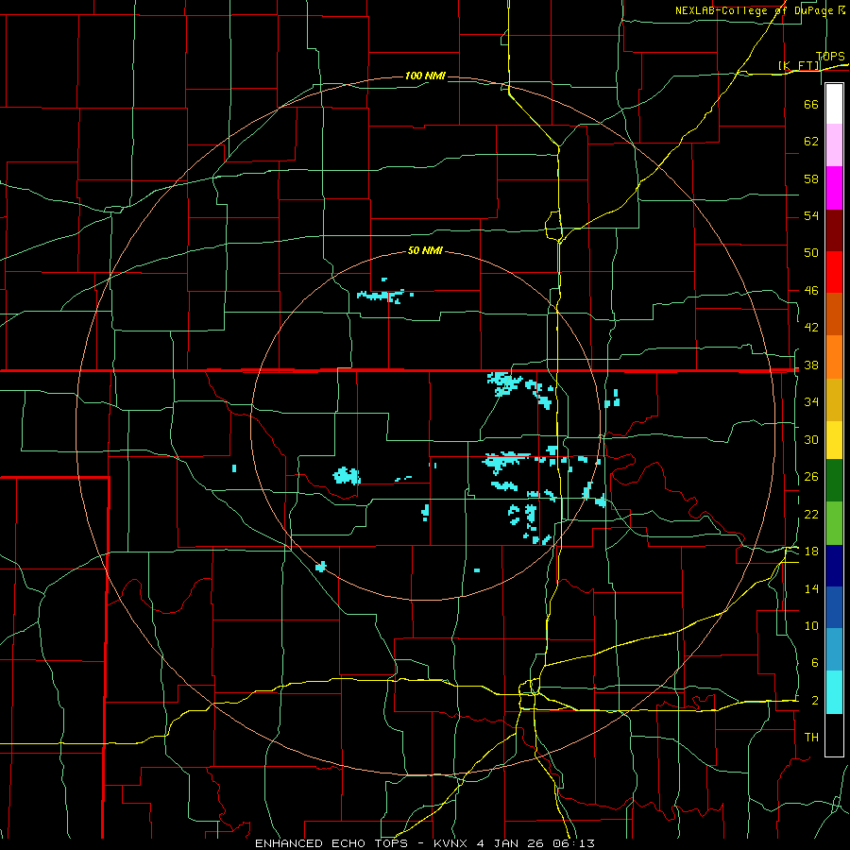Image resolution: width=850 pixels, height=850 pixels.
Task: Click the "TH" threshold legend label
Action: click(811, 738)
